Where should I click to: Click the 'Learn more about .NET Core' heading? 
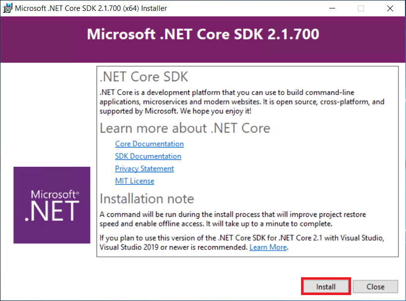[x=185, y=128]
